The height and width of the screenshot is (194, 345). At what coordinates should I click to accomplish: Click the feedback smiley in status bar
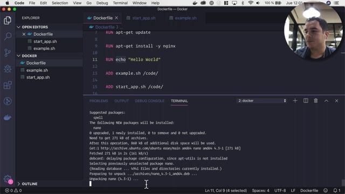point(326,190)
